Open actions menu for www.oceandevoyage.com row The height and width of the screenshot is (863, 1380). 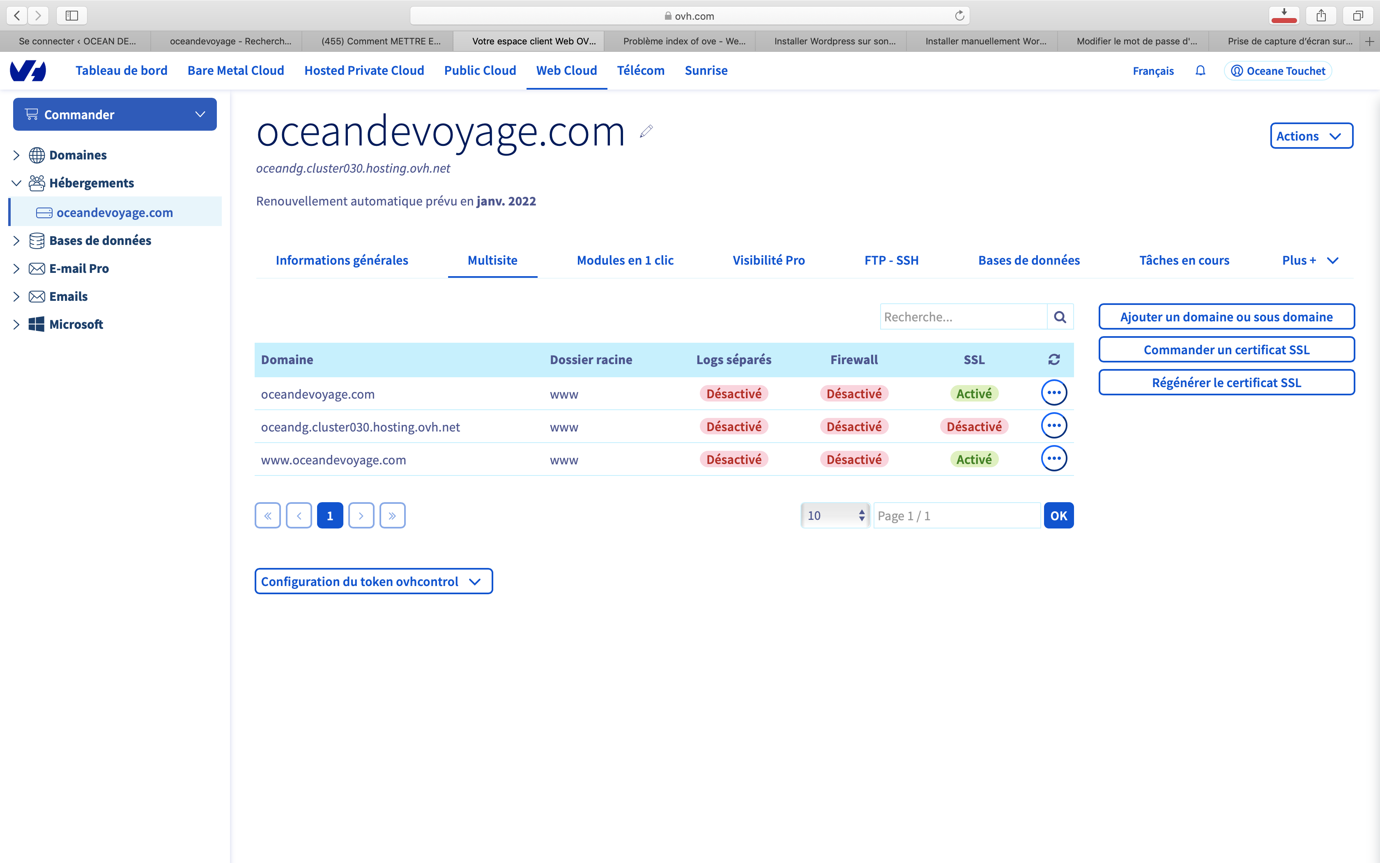pos(1054,459)
